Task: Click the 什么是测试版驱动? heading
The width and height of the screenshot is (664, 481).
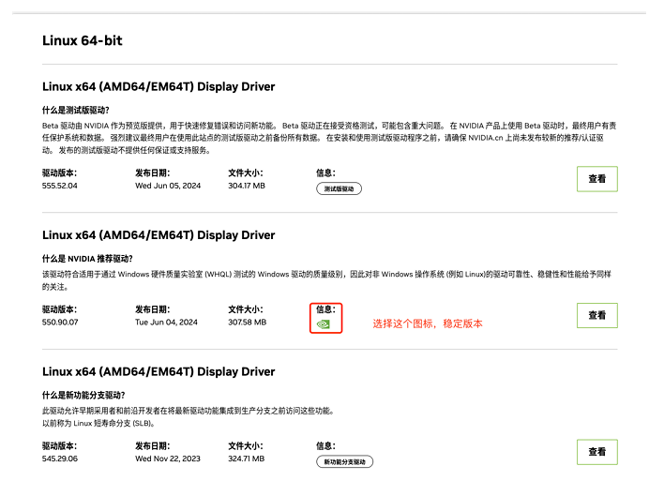Action: [75, 111]
